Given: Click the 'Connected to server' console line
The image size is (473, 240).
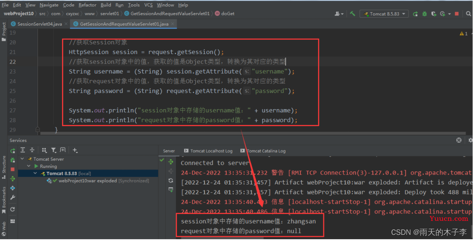Looking at the screenshot, I should pos(215,163).
